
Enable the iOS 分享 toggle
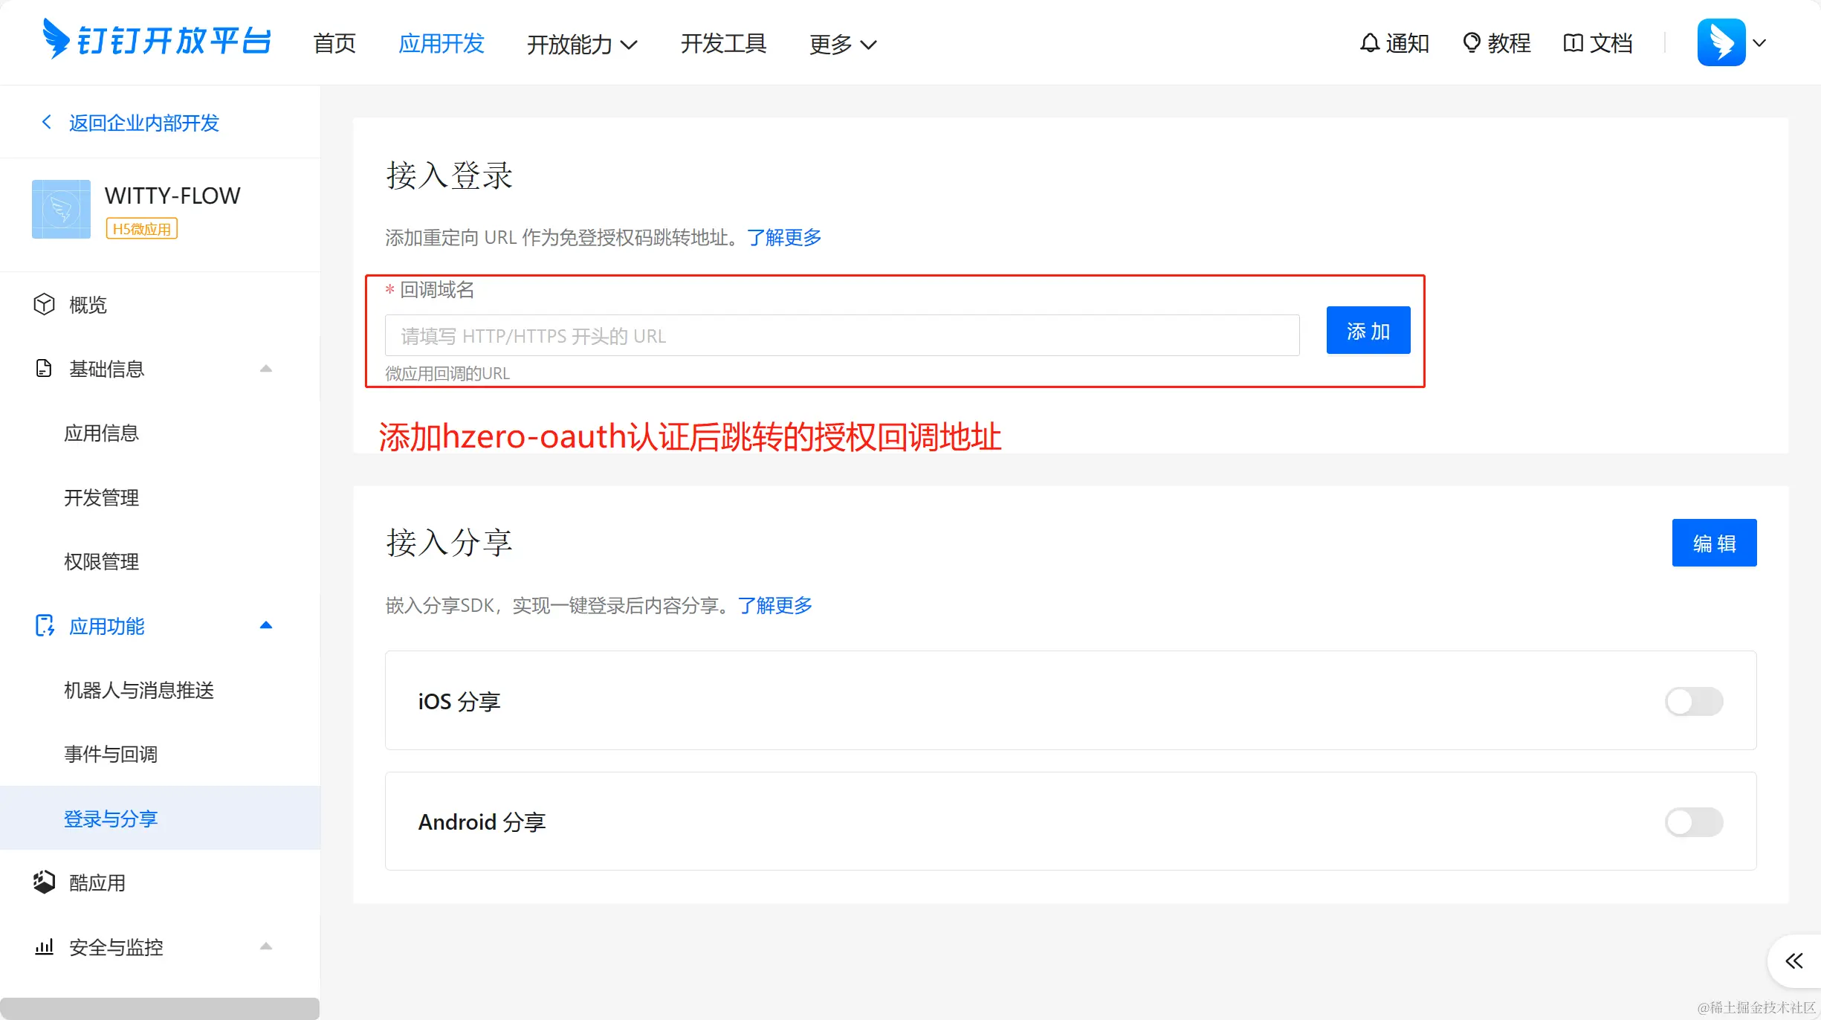click(x=1693, y=701)
